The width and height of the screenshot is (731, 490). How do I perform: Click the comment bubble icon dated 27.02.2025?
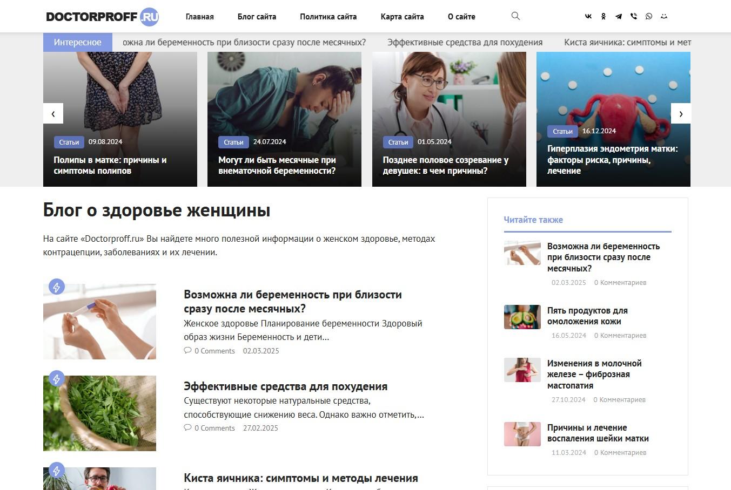187,428
